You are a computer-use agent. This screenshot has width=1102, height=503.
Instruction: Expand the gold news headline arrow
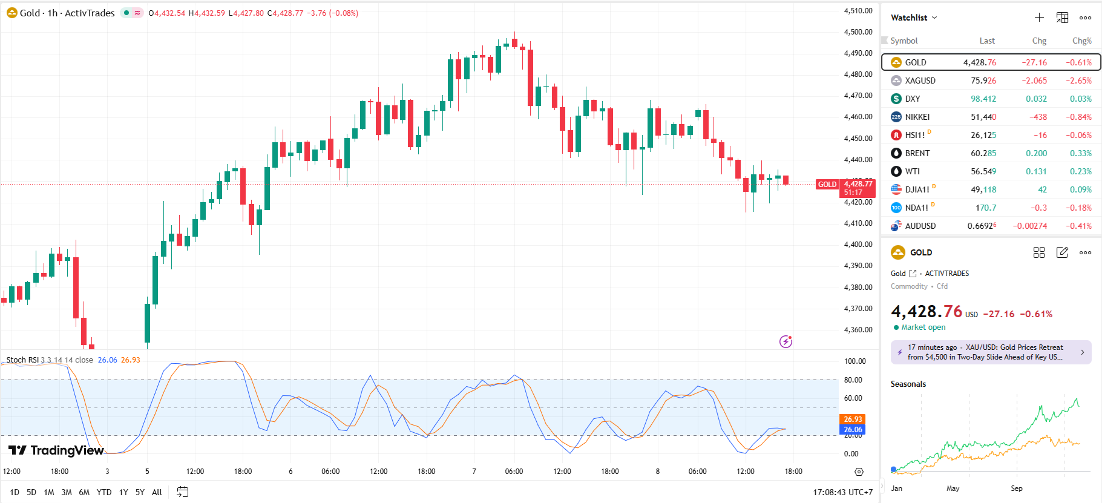click(x=1082, y=352)
